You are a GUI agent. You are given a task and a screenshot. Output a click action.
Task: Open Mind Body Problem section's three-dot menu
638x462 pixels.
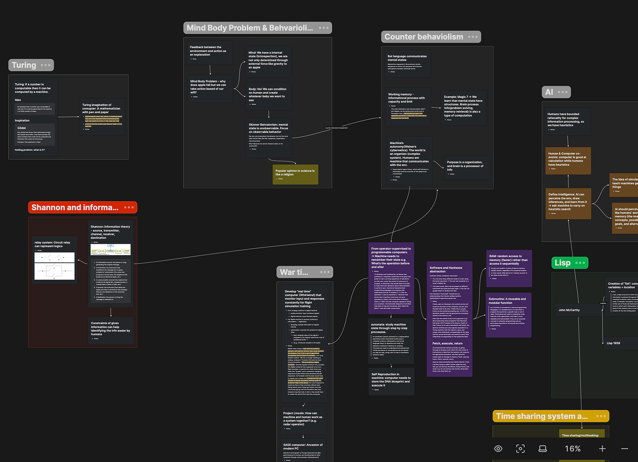pos(324,28)
